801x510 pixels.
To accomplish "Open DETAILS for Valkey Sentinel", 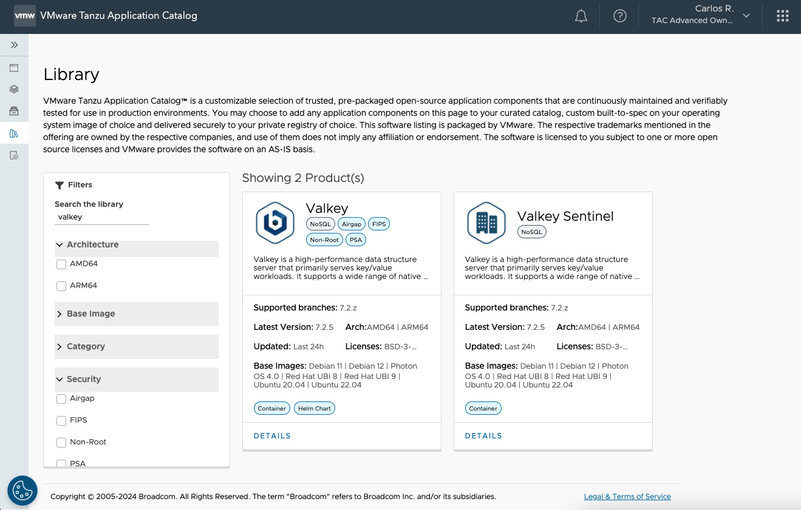I will tap(483, 436).
